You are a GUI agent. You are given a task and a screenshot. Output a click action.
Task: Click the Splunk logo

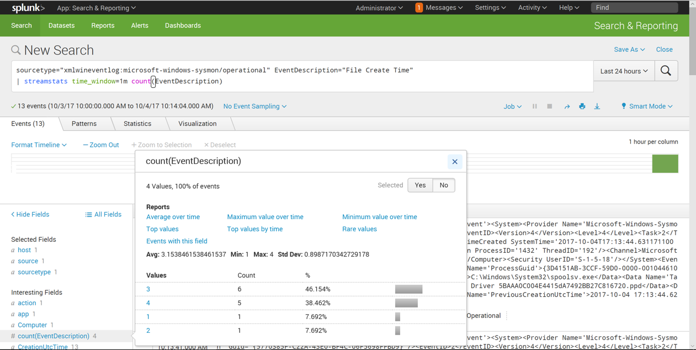(28, 8)
